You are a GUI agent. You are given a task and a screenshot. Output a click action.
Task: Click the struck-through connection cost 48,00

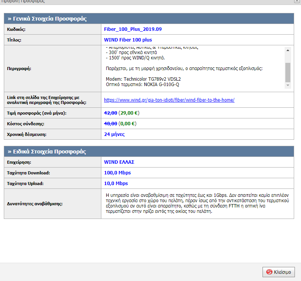click(x=110, y=124)
